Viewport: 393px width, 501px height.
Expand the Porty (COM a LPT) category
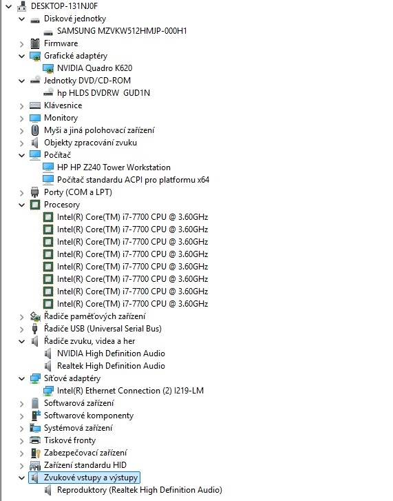21,193
